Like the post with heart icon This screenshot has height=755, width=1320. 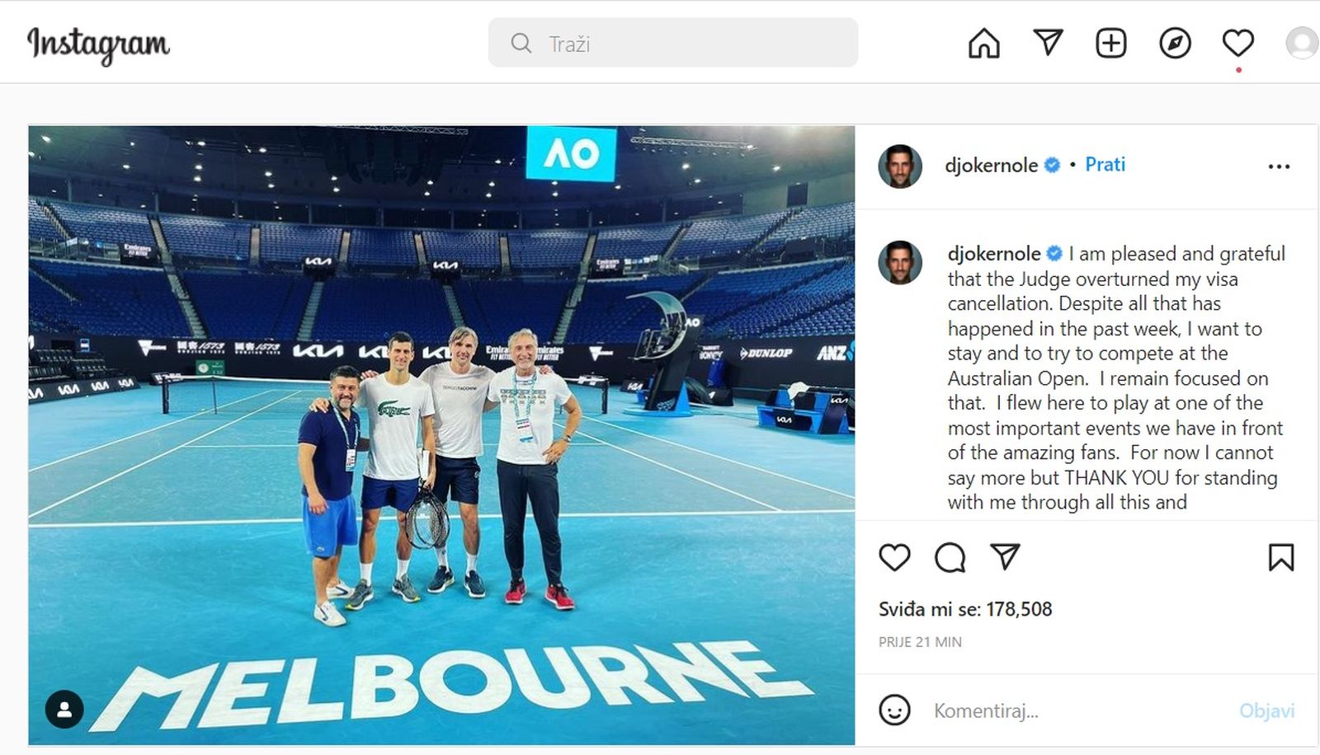click(x=894, y=558)
